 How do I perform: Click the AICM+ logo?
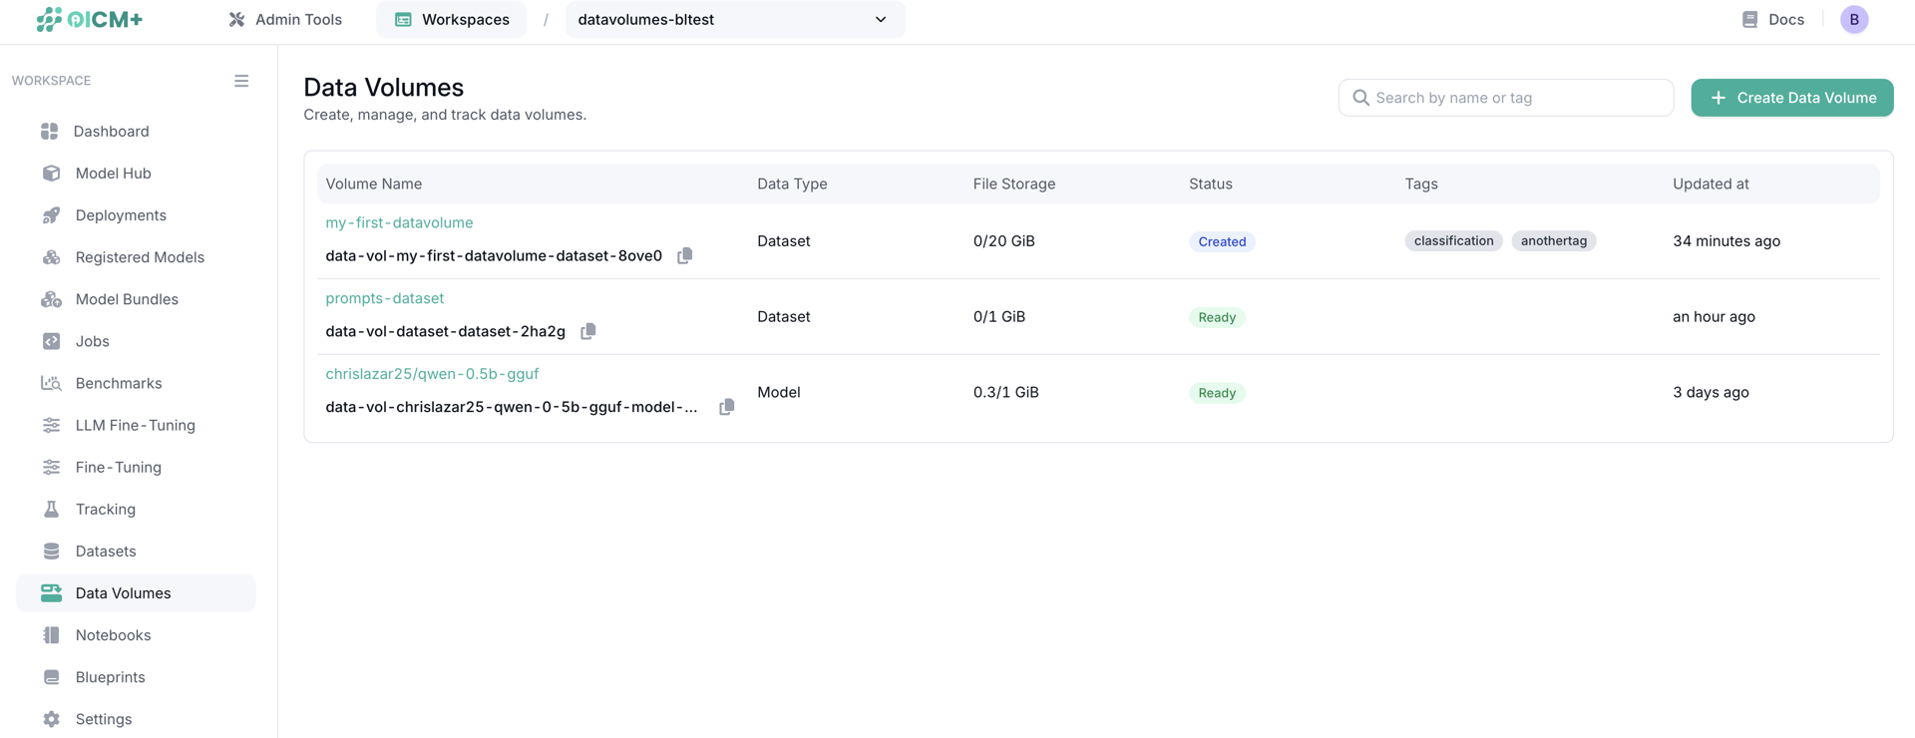tap(90, 20)
